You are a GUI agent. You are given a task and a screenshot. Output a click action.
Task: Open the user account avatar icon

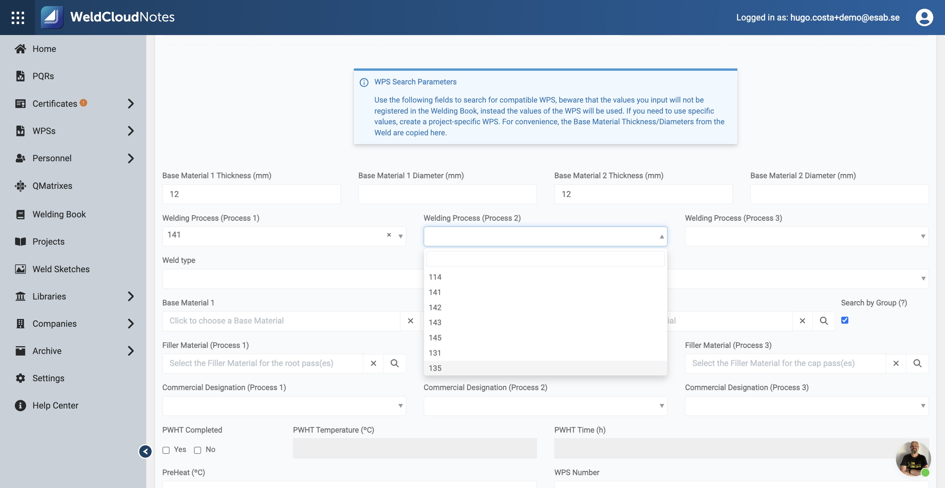[924, 17]
